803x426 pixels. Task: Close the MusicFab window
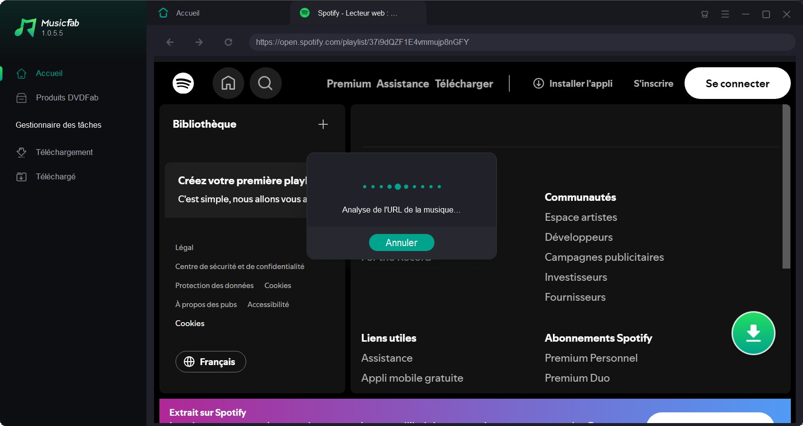point(786,14)
